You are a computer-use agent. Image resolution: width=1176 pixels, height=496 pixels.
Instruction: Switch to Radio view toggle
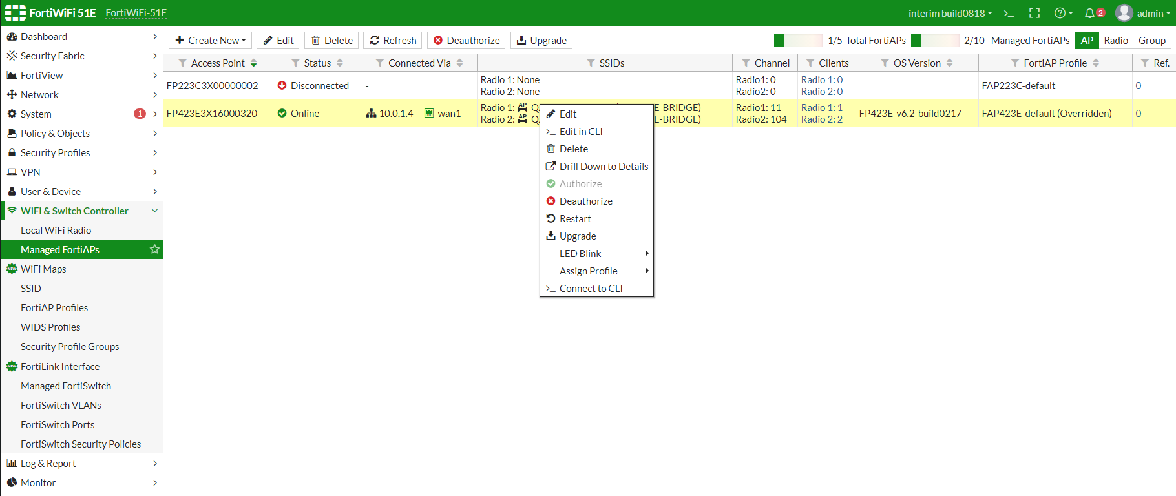tap(1116, 40)
